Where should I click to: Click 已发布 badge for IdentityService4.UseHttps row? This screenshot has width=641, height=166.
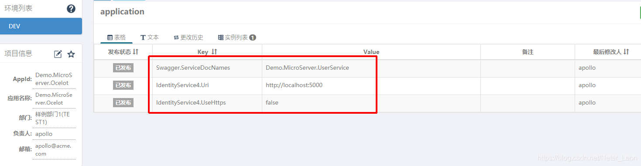click(x=123, y=103)
